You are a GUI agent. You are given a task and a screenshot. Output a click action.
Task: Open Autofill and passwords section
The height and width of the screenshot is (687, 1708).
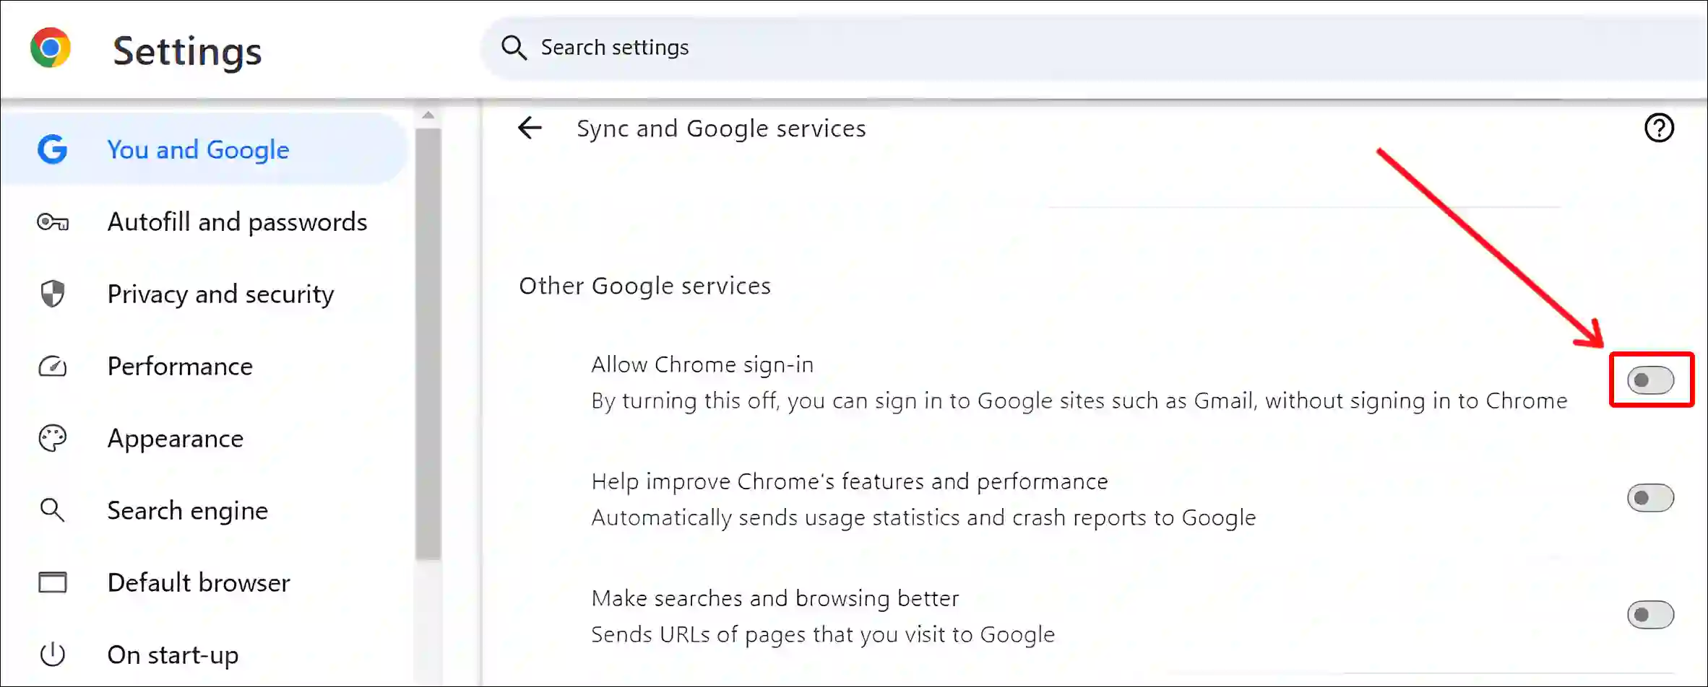tap(237, 222)
